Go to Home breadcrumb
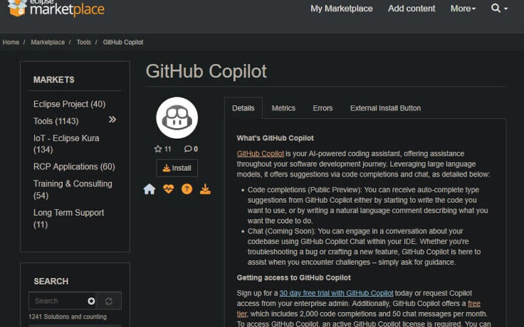 pos(10,43)
